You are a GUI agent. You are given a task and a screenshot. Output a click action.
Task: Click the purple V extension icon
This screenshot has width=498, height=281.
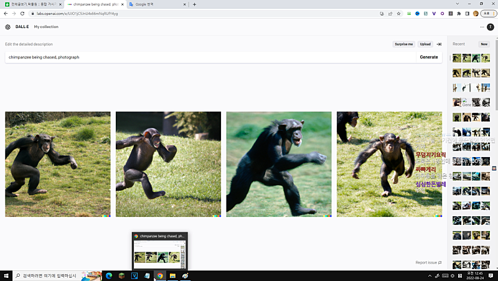(434, 14)
